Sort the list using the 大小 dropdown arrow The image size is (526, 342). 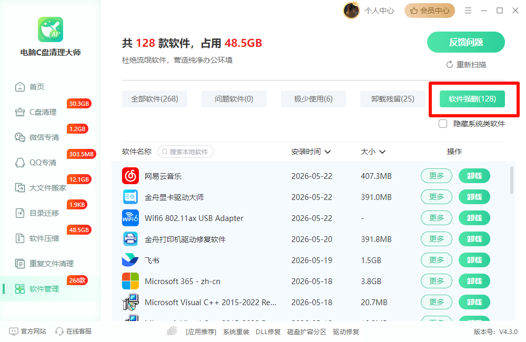pos(382,152)
